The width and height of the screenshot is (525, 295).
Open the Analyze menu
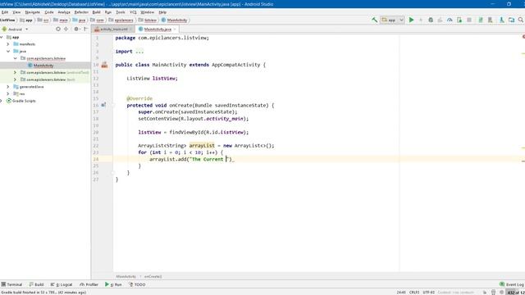click(64, 12)
